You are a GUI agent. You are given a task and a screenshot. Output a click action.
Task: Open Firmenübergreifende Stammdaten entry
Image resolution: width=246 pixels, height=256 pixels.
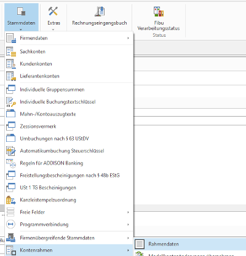69,238
